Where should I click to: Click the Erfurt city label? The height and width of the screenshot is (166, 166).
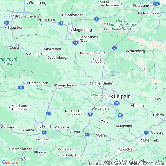46,127
